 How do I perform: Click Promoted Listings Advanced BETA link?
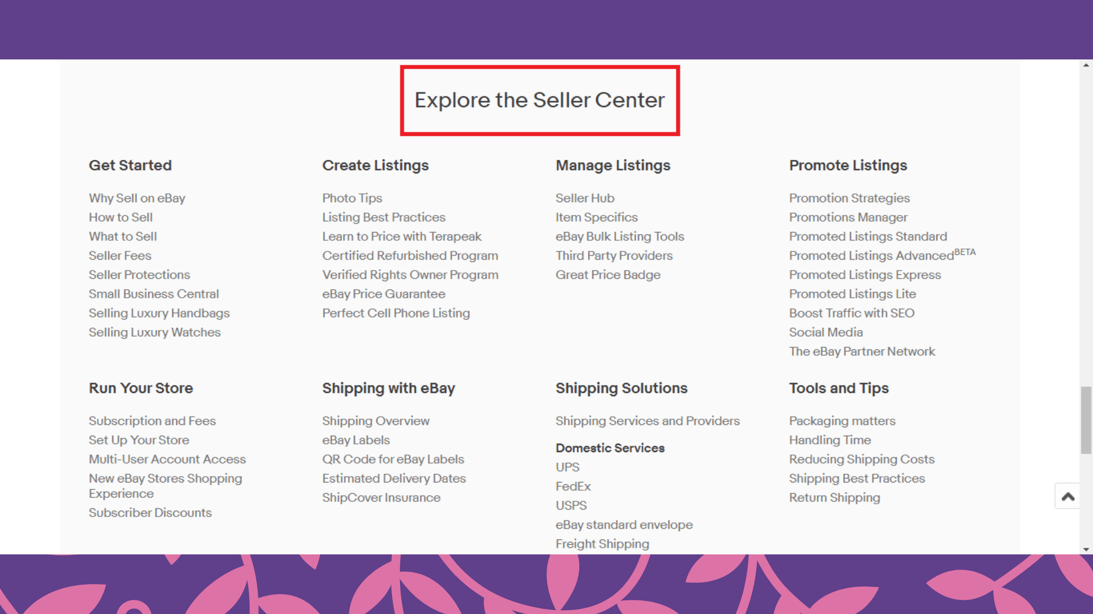click(882, 255)
